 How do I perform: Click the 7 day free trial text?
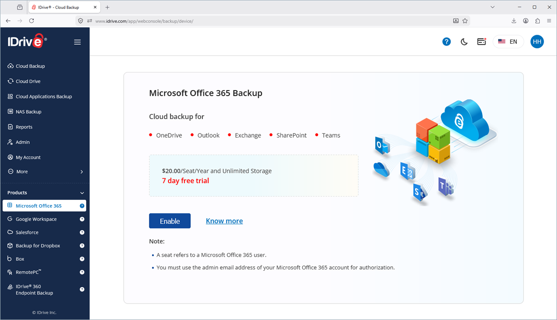click(x=185, y=181)
